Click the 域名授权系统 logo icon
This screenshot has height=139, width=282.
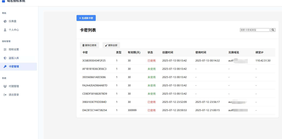3,1
